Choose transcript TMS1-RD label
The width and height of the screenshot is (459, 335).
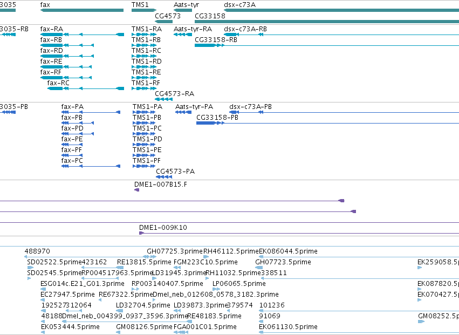tap(147, 61)
